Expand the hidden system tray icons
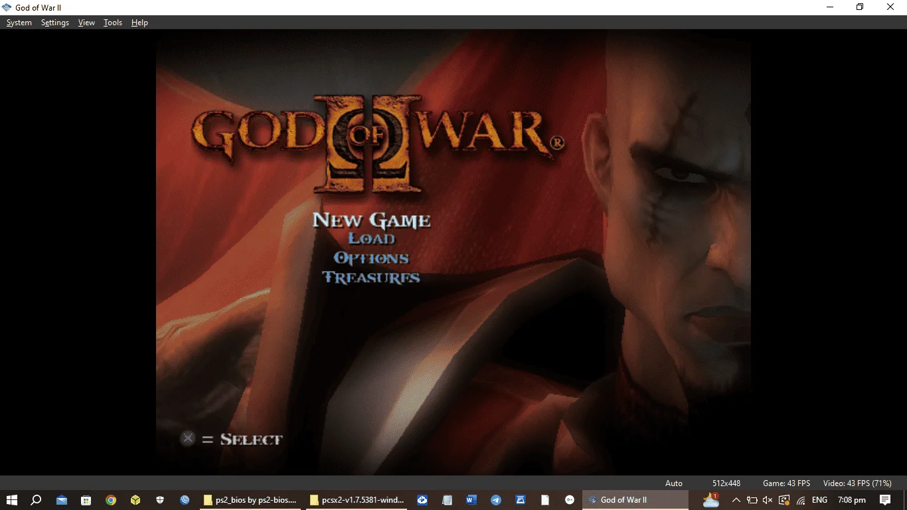This screenshot has height=510, width=907. (736, 500)
